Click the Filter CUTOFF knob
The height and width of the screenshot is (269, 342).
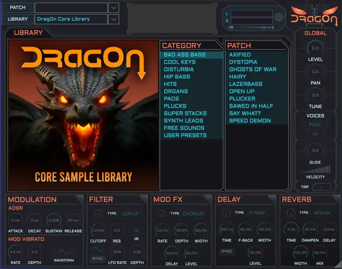(98, 230)
